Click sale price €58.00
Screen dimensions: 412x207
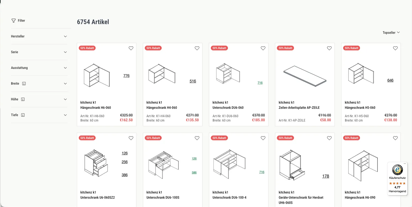(325, 120)
